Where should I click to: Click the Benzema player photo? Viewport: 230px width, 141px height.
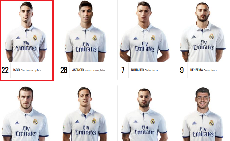pyautogui.click(x=203, y=32)
